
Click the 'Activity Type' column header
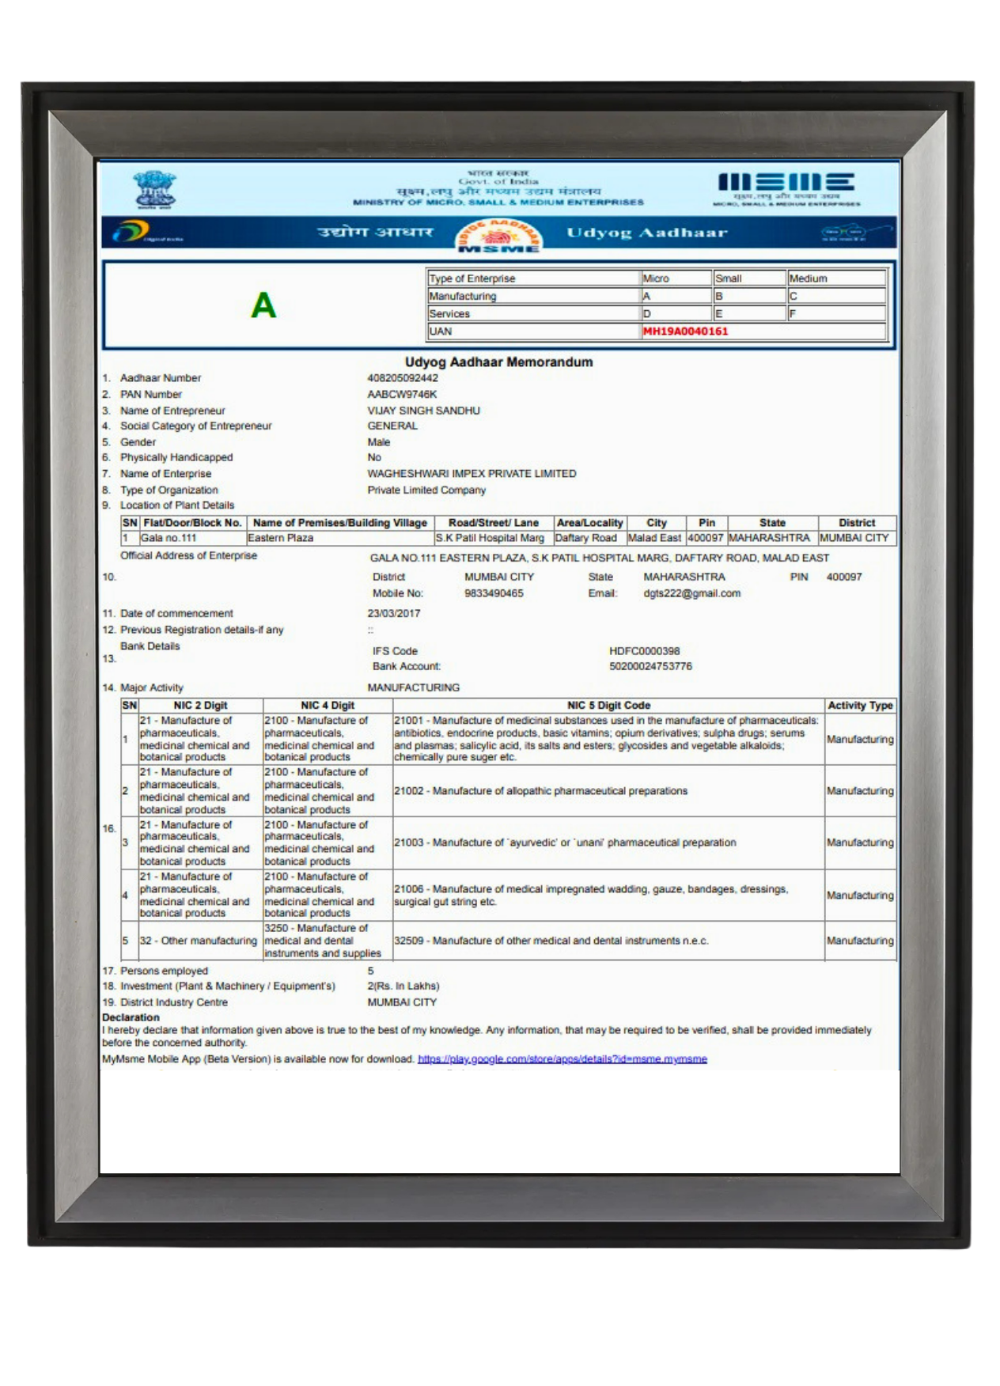[x=860, y=706]
